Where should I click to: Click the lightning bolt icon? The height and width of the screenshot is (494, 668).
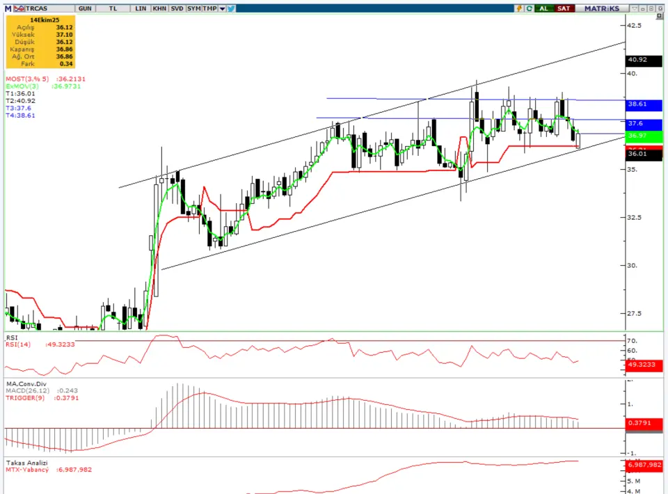tap(518, 8)
